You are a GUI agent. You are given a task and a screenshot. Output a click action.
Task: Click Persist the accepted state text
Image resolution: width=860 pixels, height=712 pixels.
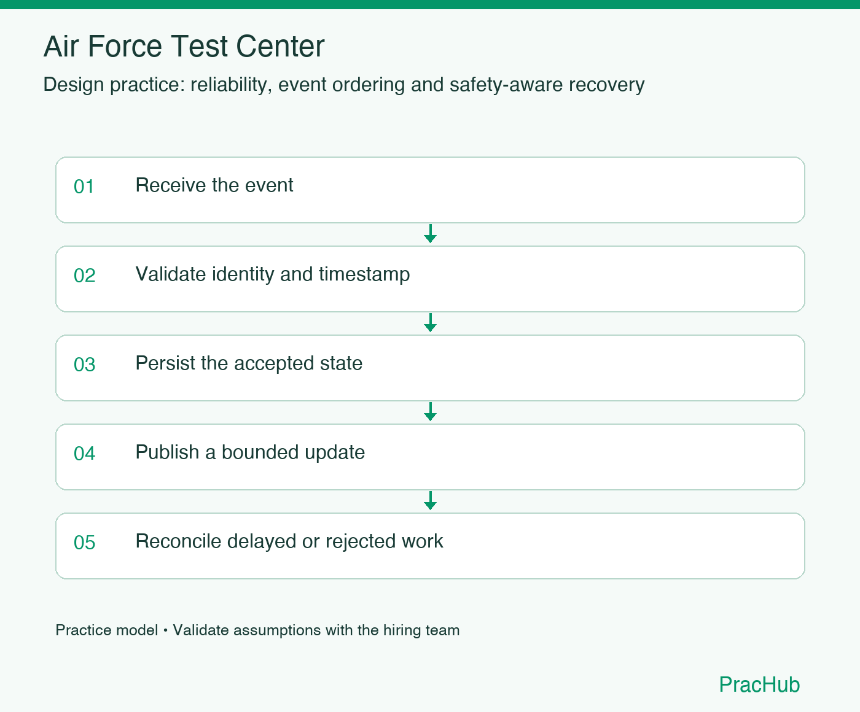tap(249, 363)
